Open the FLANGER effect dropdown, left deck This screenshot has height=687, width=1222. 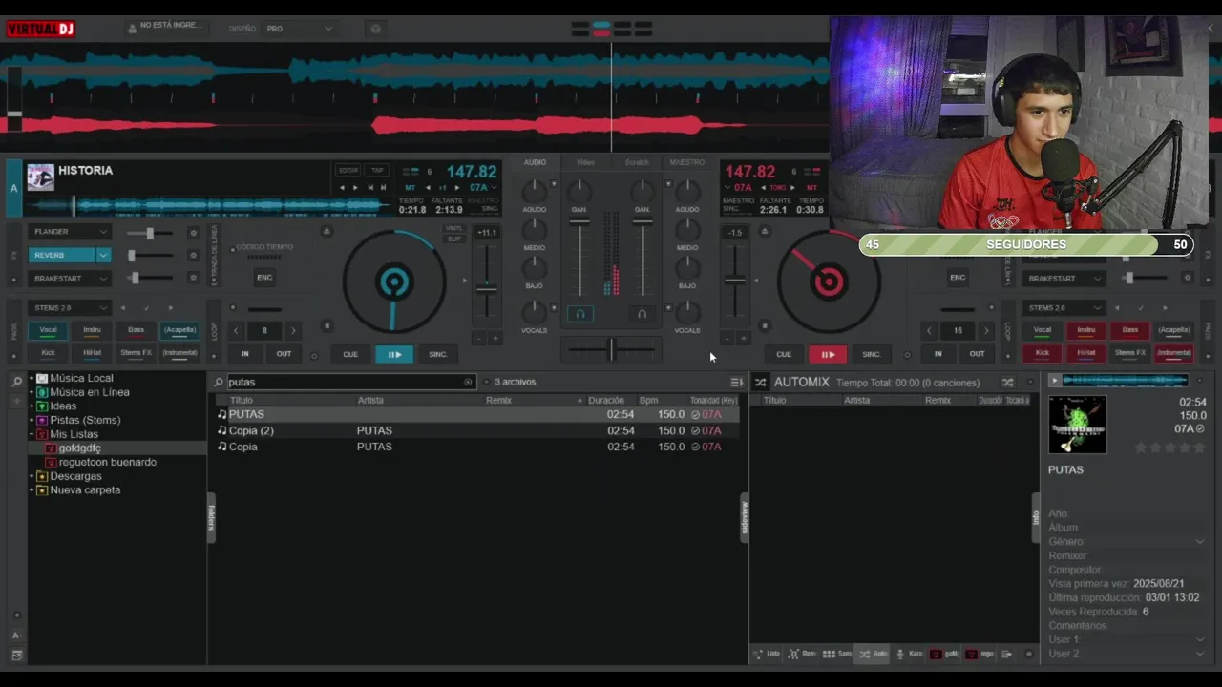(x=71, y=232)
